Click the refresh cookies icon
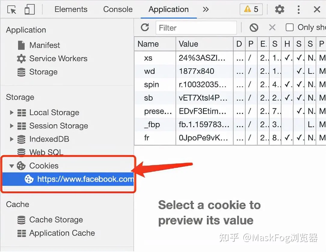This screenshot has width=326, height=252. (145, 28)
